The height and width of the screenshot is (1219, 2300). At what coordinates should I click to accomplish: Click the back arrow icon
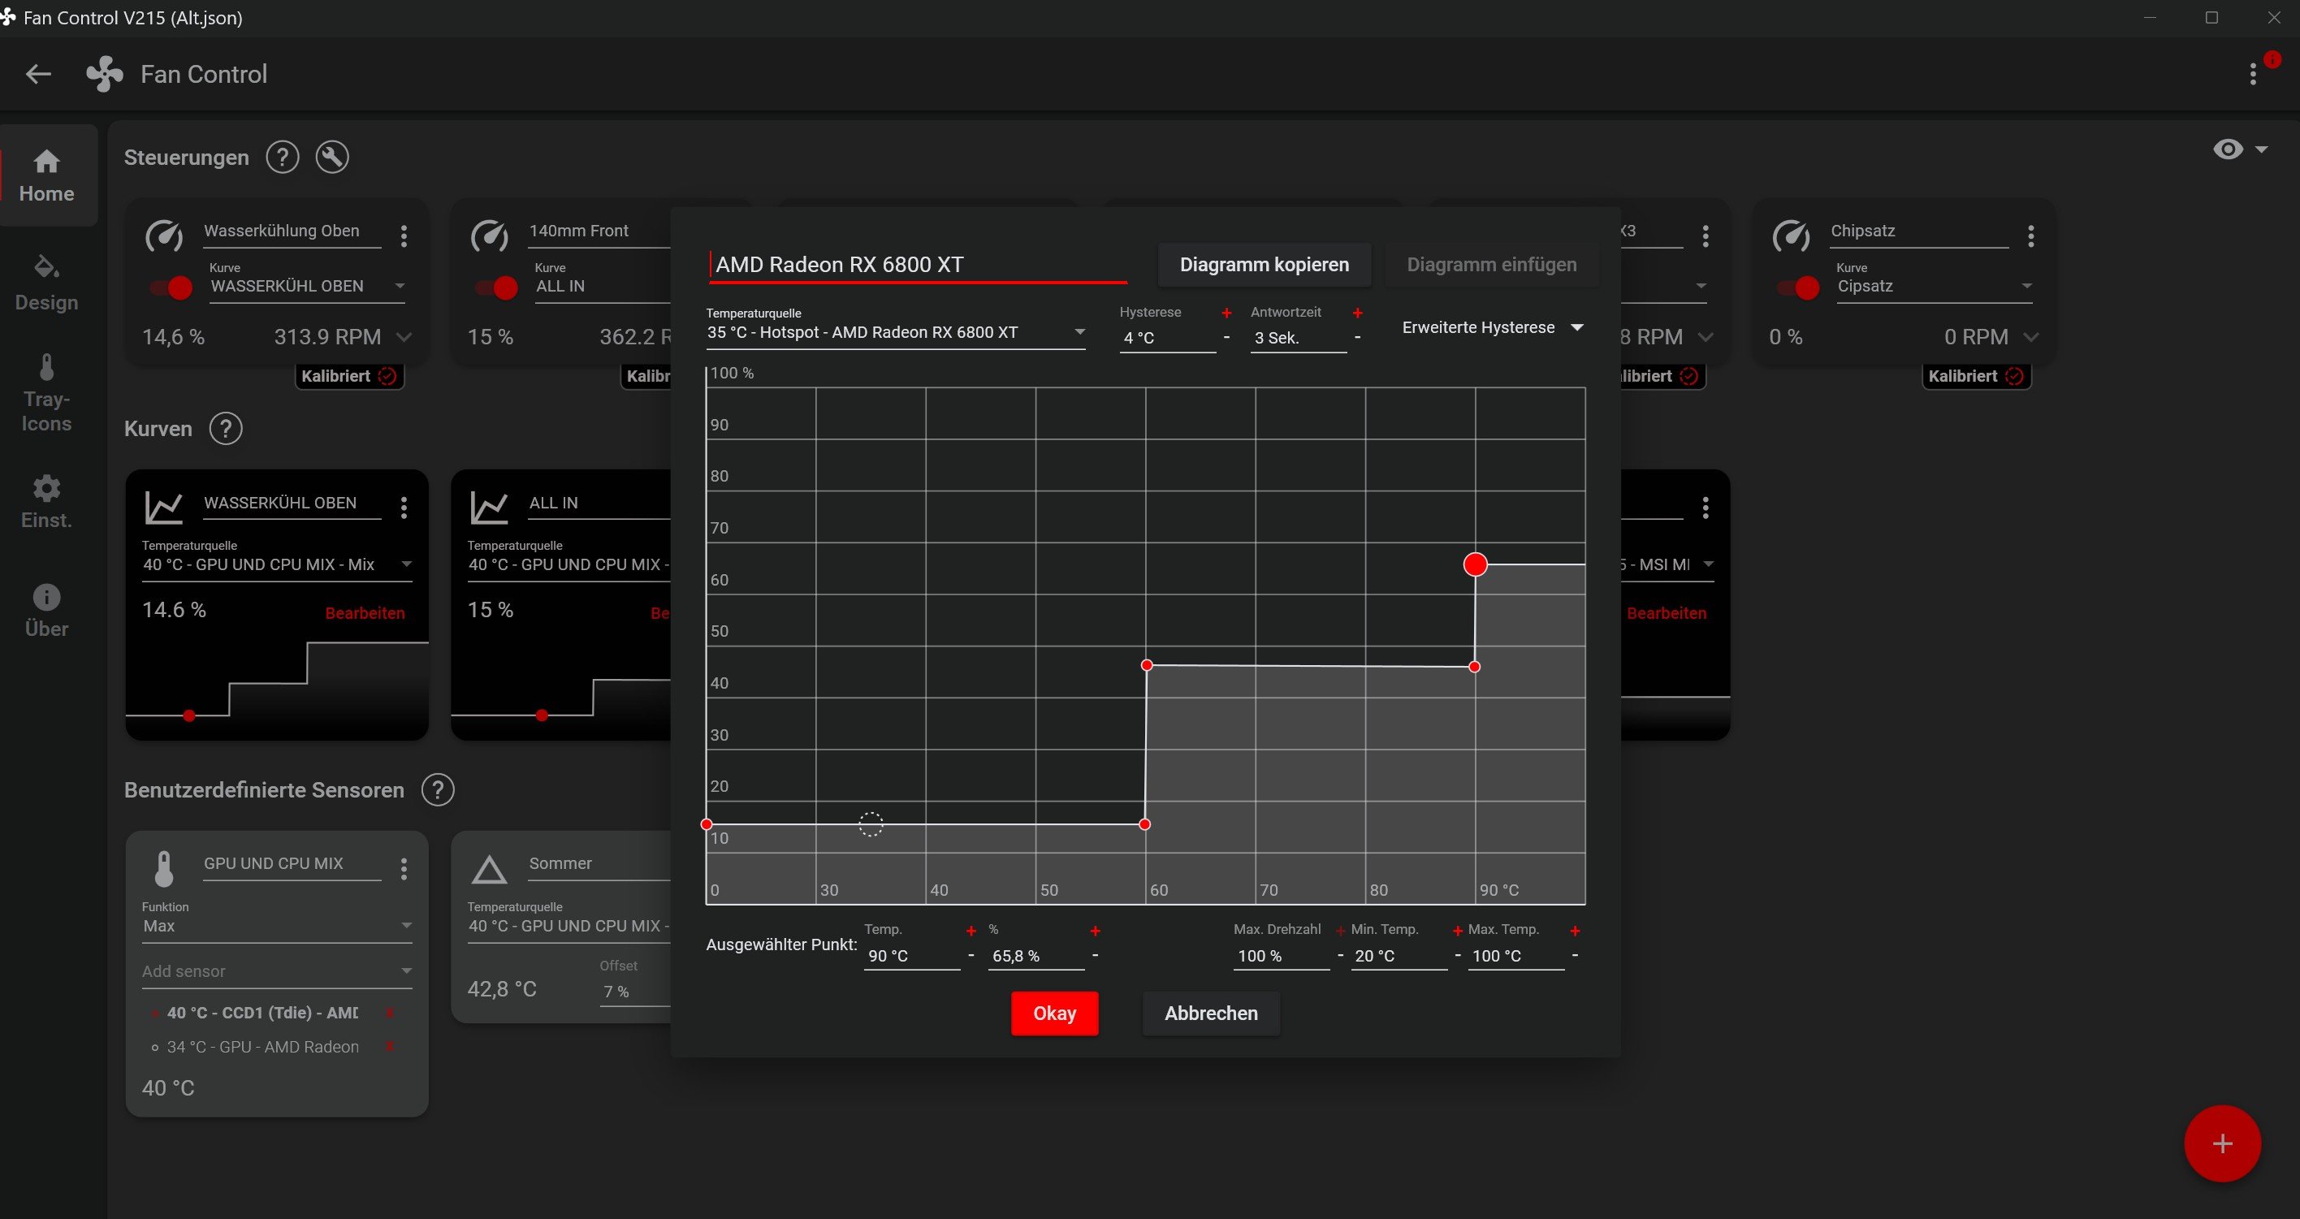pyautogui.click(x=37, y=74)
